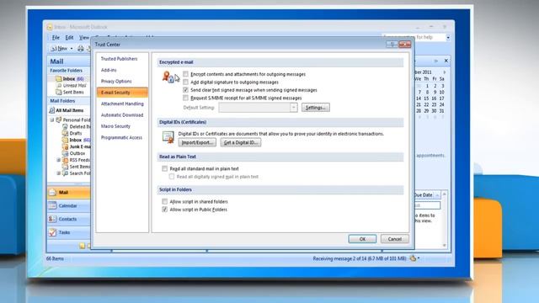Viewport: 539px width, 303px height.
Task: Enable Add digital signature to outgoing messages
Action: coord(185,82)
